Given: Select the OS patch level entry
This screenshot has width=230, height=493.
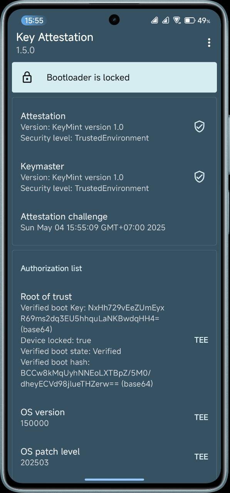Looking at the screenshot, I should click(114, 457).
